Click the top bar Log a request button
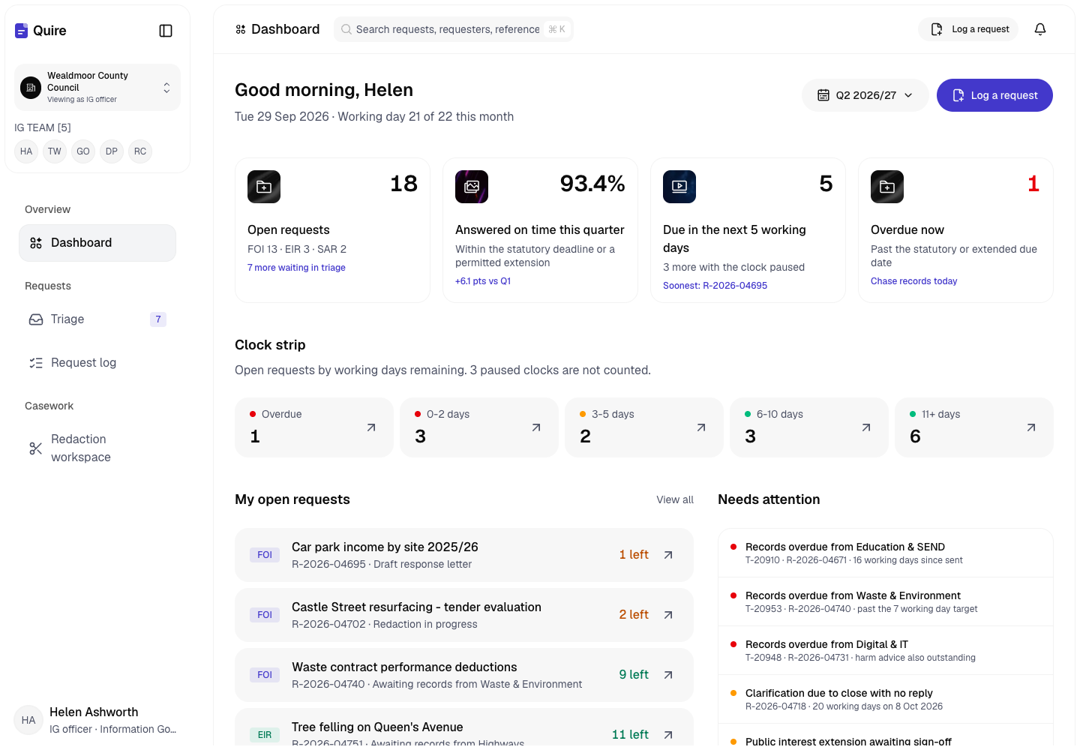The image size is (1080, 750). click(968, 29)
